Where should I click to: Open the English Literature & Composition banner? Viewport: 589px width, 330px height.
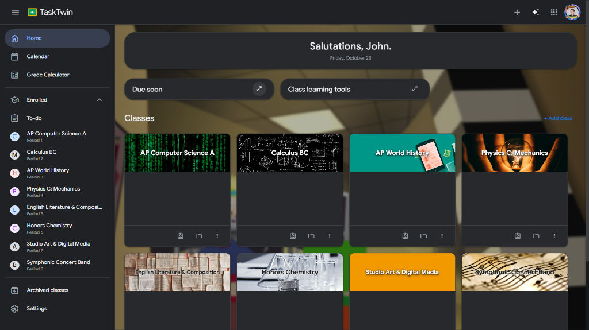tap(177, 272)
